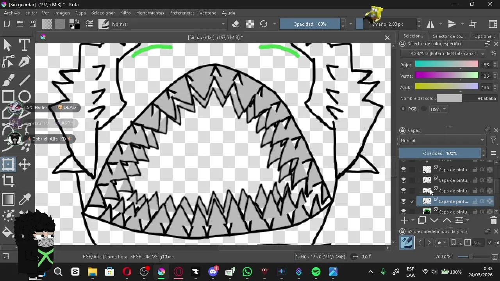Image resolution: width=500 pixels, height=281 pixels.
Task: Select the Crop tool
Action: [8, 181]
